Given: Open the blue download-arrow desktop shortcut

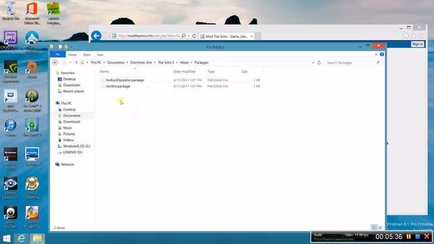Looking at the screenshot, I should (x=32, y=41).
